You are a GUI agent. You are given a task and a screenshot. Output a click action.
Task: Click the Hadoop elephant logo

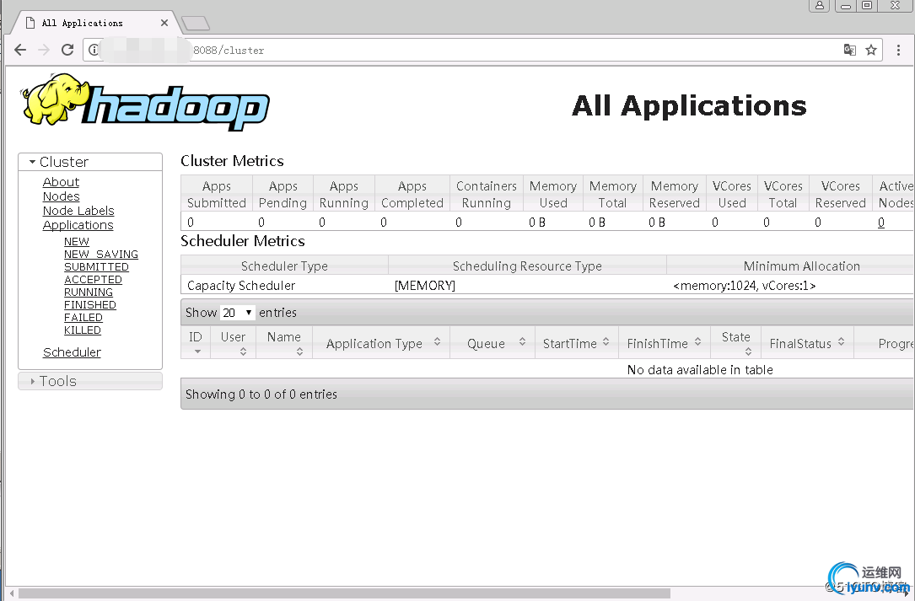tap(145, 102)
